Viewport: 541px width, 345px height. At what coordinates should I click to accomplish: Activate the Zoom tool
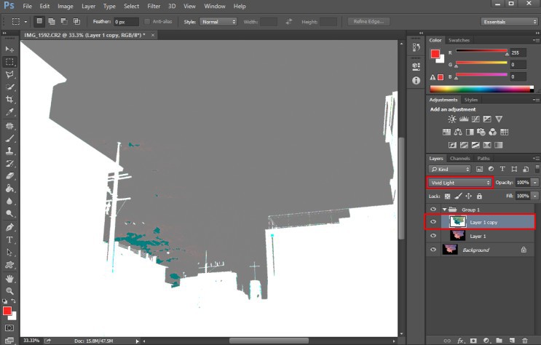point(10,290)
